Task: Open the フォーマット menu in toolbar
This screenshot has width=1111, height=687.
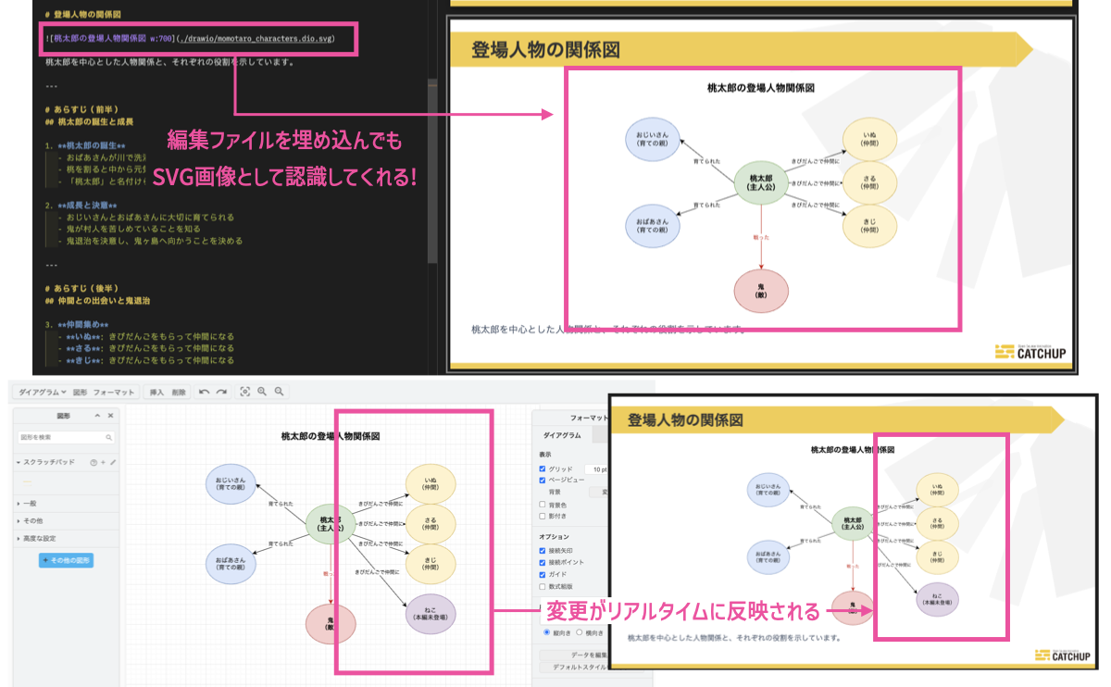Action: [114, 393]
